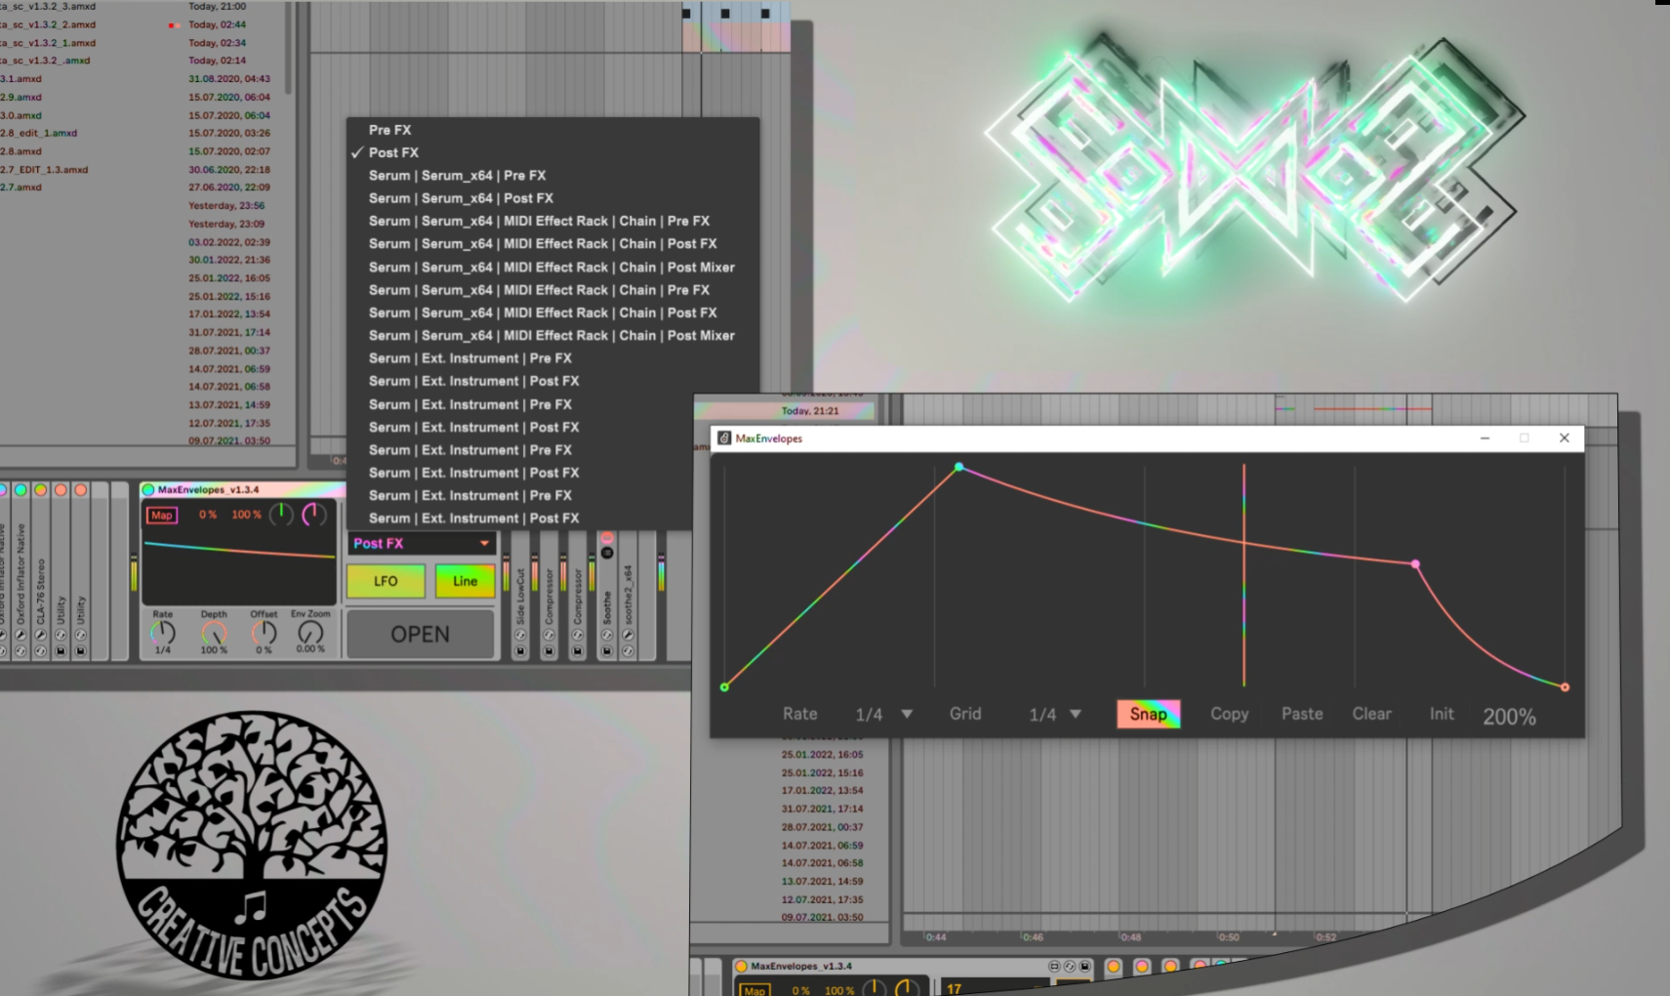This screenshot has height=996, width=1670.
Task: Click the hot-swap icon on lower MaxEnvelopes
Action: [1069, 966]
